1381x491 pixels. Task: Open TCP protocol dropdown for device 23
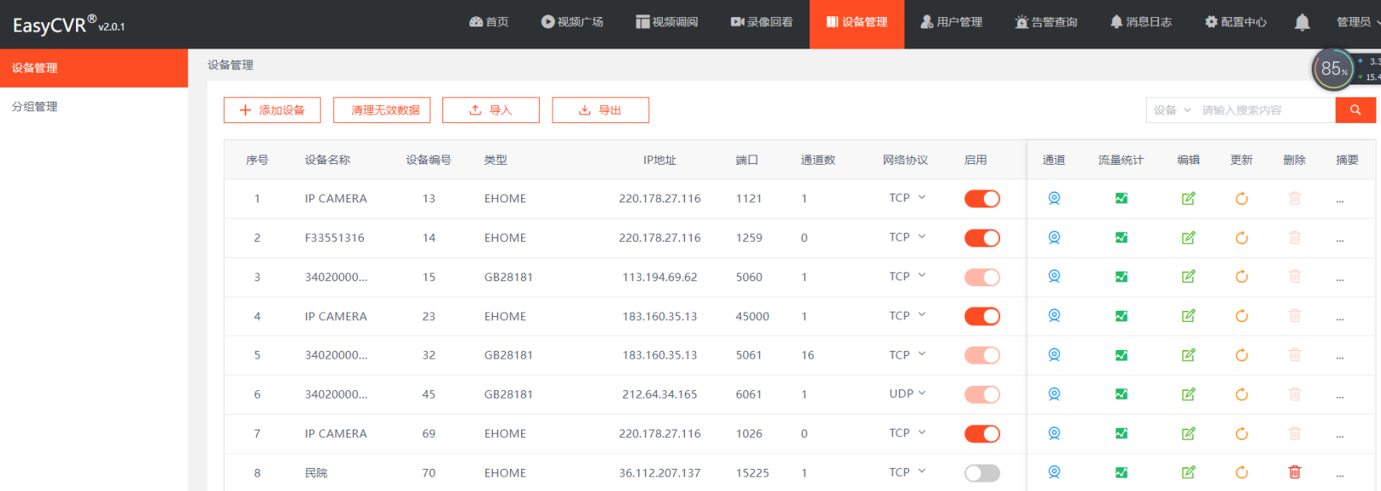point(907,315)
